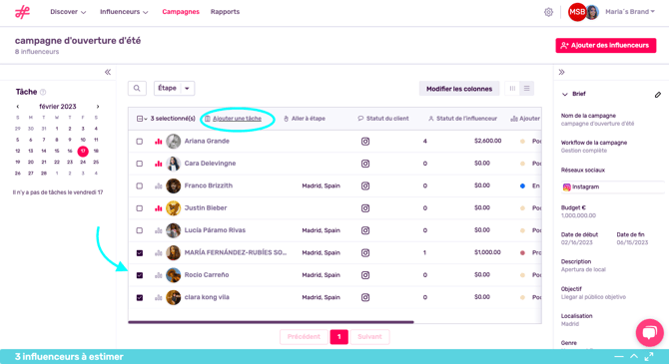Click Instagram icon in Franco Brizzith row

(365, 185)
